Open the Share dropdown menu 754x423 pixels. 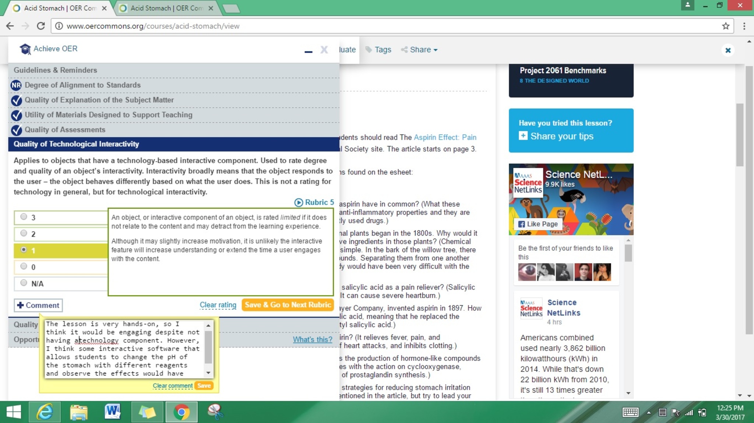click(x=420, y=50)
